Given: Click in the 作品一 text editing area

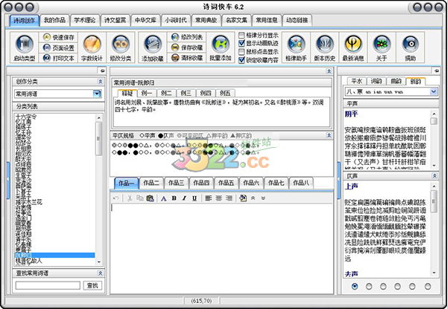Looking at the screenshot, I should click(x=221, y=249).
